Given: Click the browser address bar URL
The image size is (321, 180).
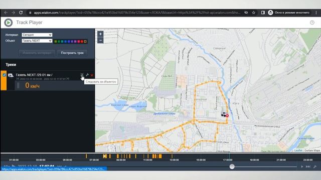Looking at the screenshot, I should coord(137,12).
